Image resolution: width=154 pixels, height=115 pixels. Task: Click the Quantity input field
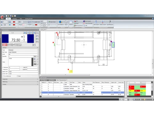pyautogui.click(x=21, y=56)
